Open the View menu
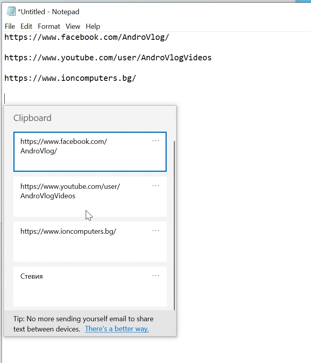The width and height of the screenshot is (311, 363). [73, 26]
